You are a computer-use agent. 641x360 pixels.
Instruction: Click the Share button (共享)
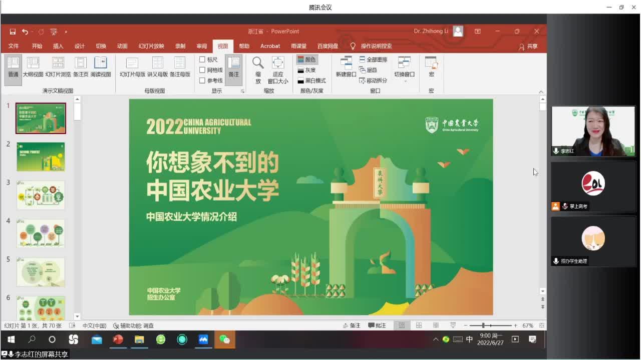pos(528,46)
